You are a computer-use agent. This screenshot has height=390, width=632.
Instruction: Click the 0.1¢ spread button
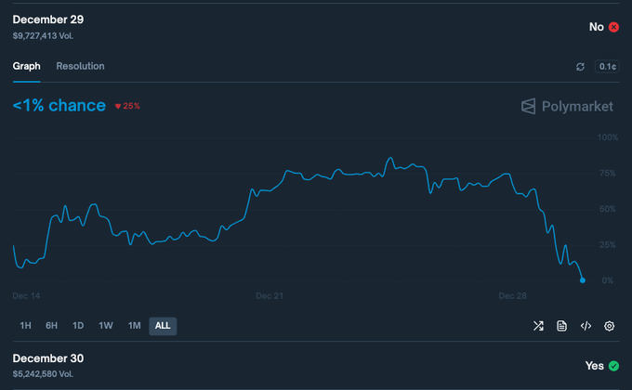point(607,67)
